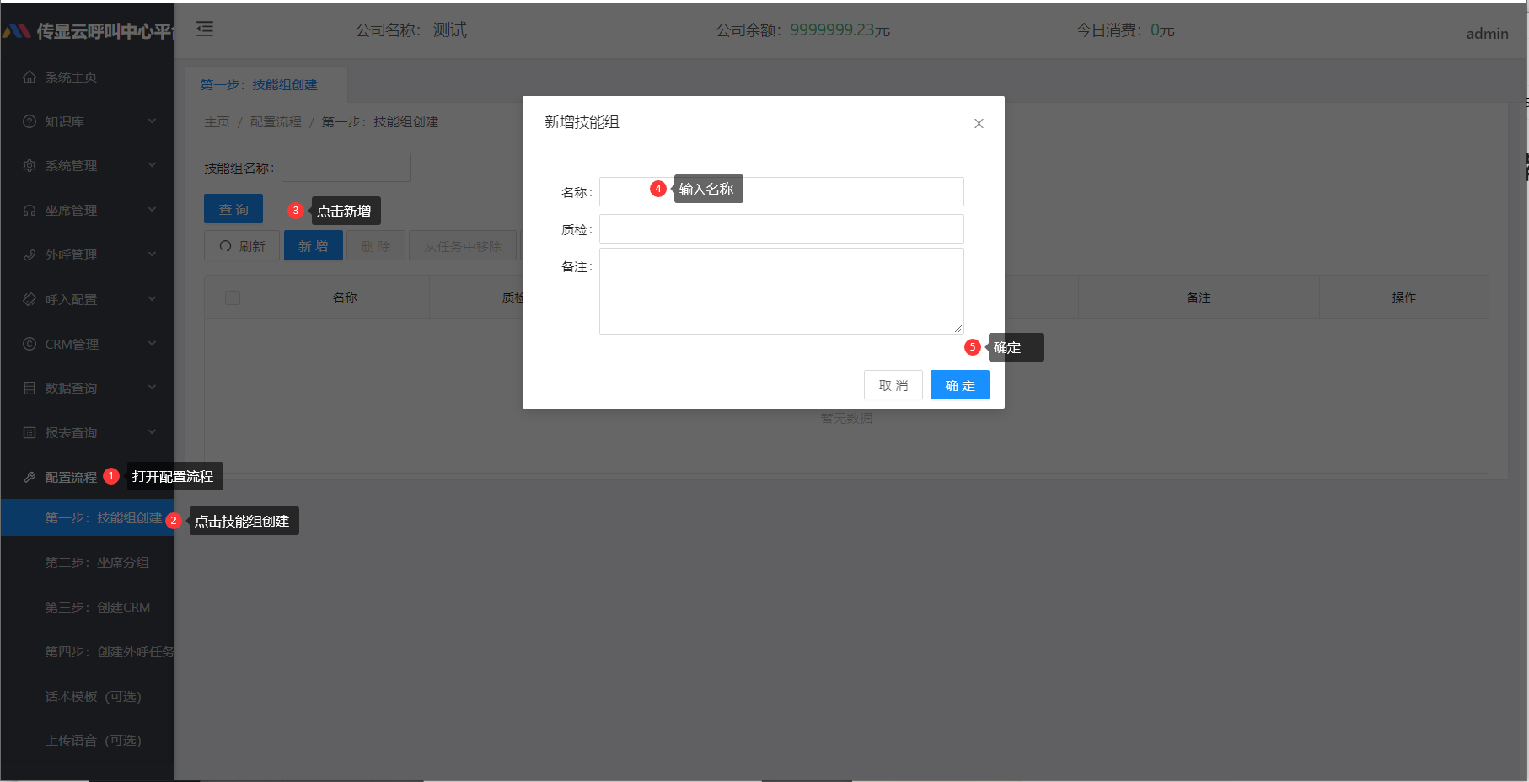1529x782 pixels.
Task: Click inside the 质检 input field
Action: (x=781, y=228)
